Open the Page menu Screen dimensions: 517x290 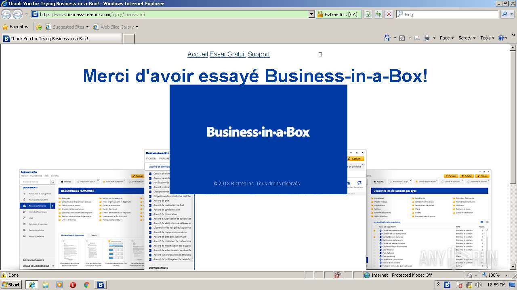(x=447, y=38)
